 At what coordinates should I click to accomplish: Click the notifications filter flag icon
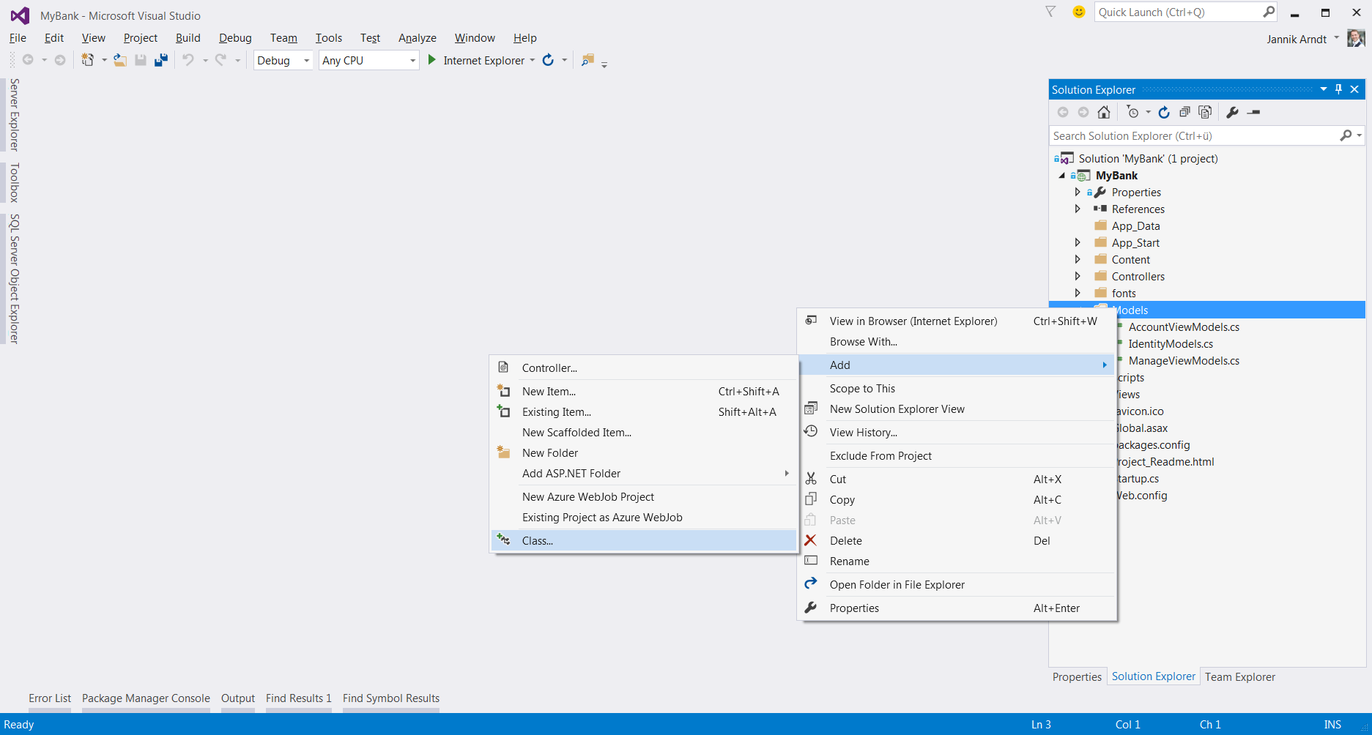(1050, 12)
